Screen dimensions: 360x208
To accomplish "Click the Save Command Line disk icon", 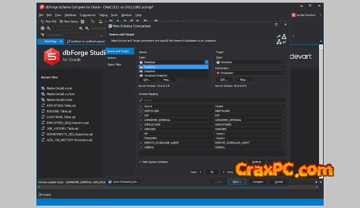I will 110,182.
